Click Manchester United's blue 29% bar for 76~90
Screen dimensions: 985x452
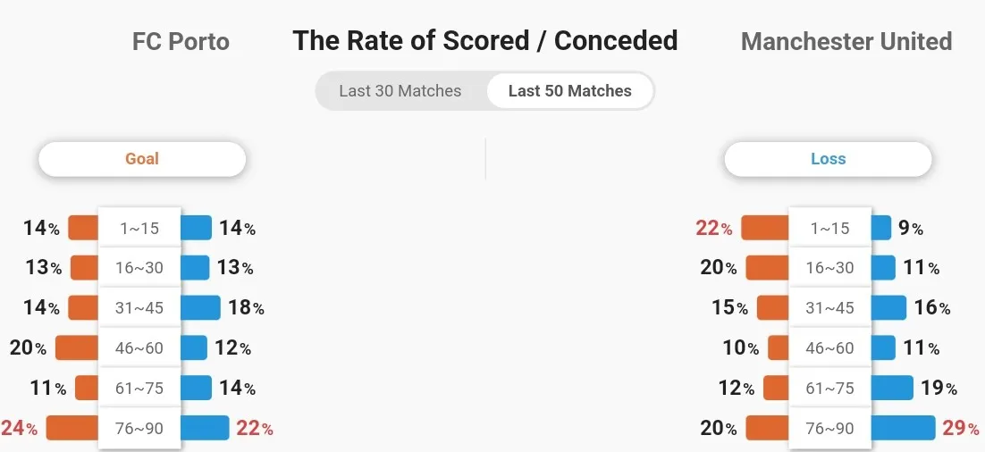point(903,428)
